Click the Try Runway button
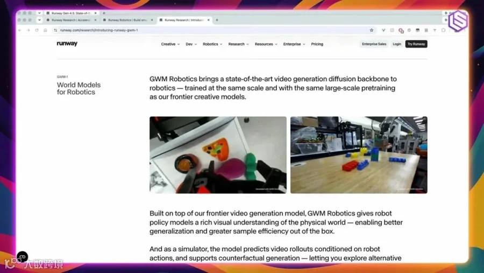484x273 pixels. pos(416,44)
